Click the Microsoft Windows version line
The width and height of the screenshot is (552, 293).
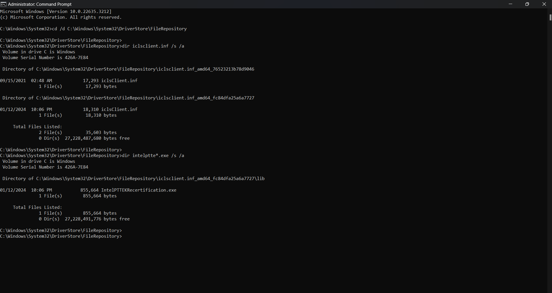(x=56, y=12)
